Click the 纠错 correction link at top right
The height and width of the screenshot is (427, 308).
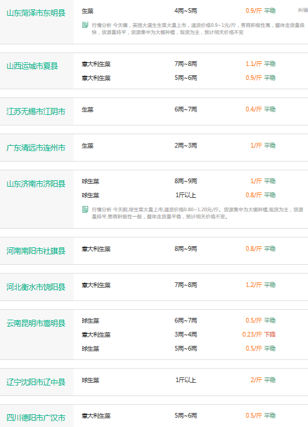(x=303, y=10)
